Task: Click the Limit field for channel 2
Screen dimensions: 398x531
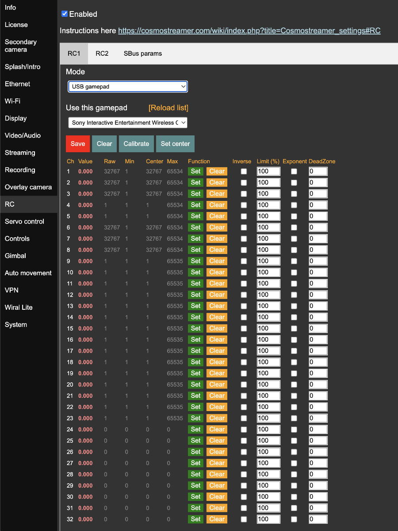Action: 268,182
